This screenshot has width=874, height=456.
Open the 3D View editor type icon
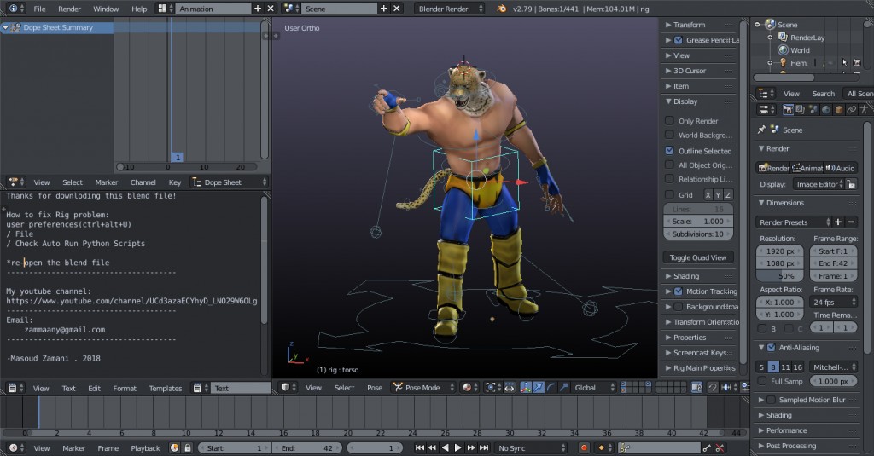click(x=288, y=388)
